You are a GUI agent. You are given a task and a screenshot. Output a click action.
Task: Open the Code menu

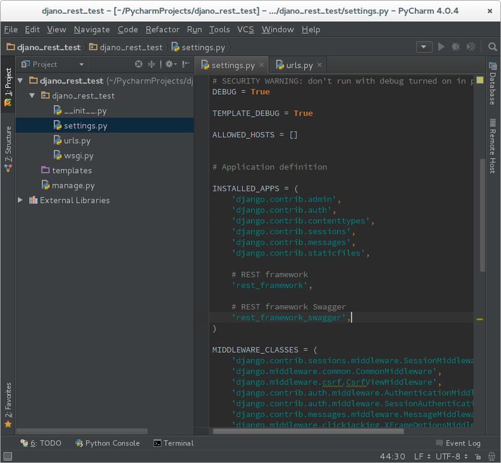[128, 29]
